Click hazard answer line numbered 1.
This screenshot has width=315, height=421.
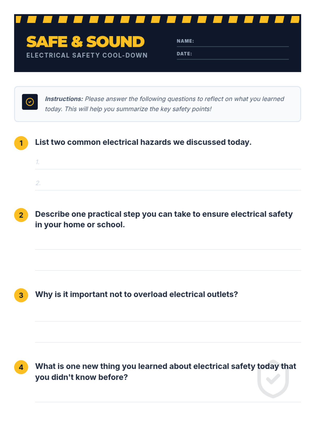pos(168,162)
